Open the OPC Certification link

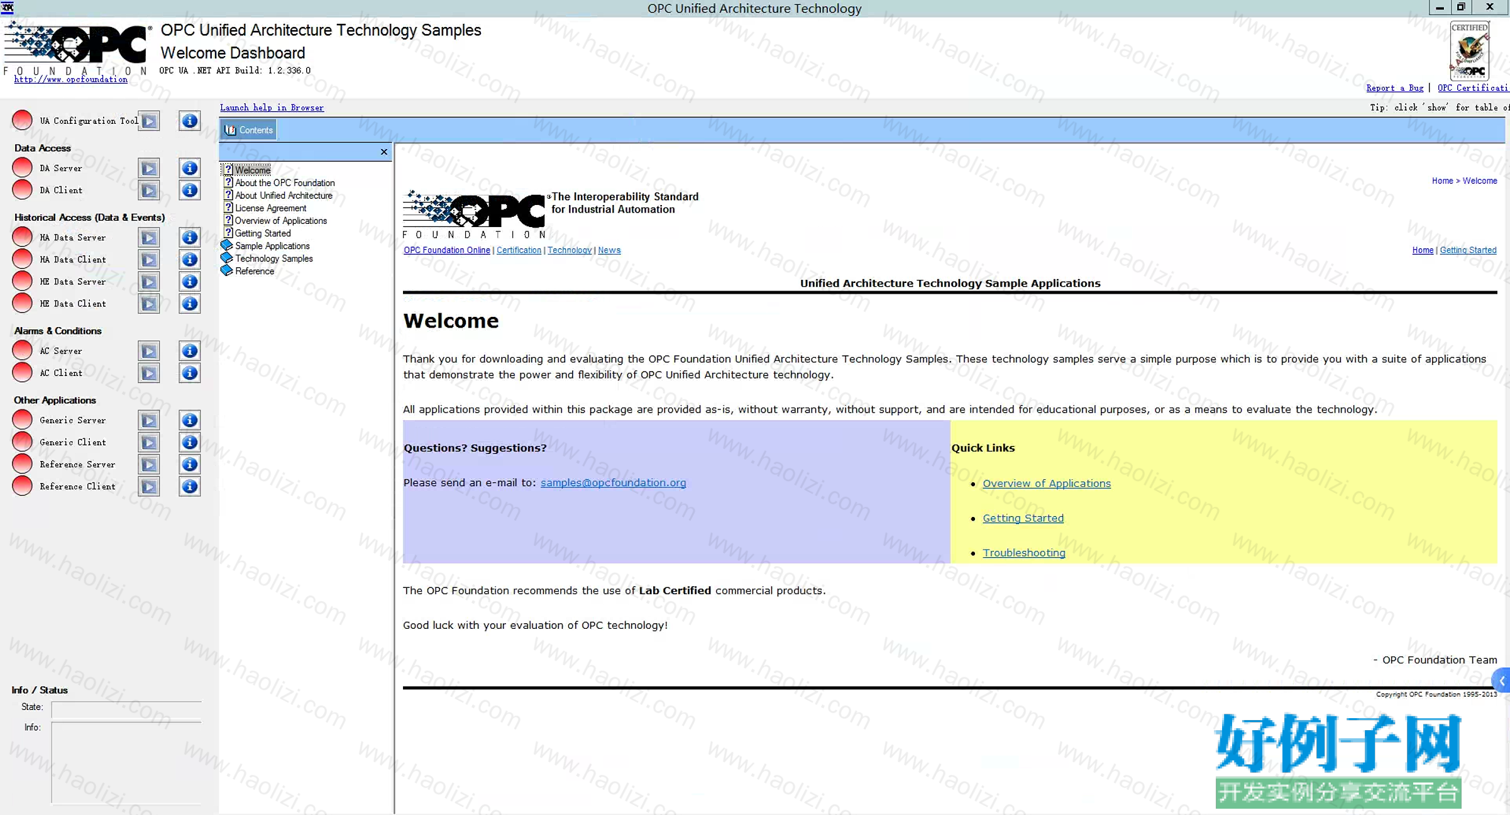tap(1473, 88)
